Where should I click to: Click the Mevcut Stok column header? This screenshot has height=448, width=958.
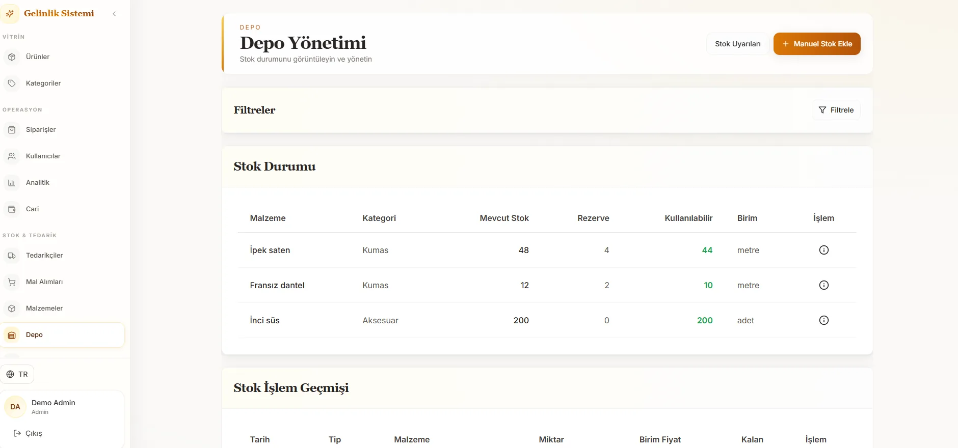click(504, 218)
